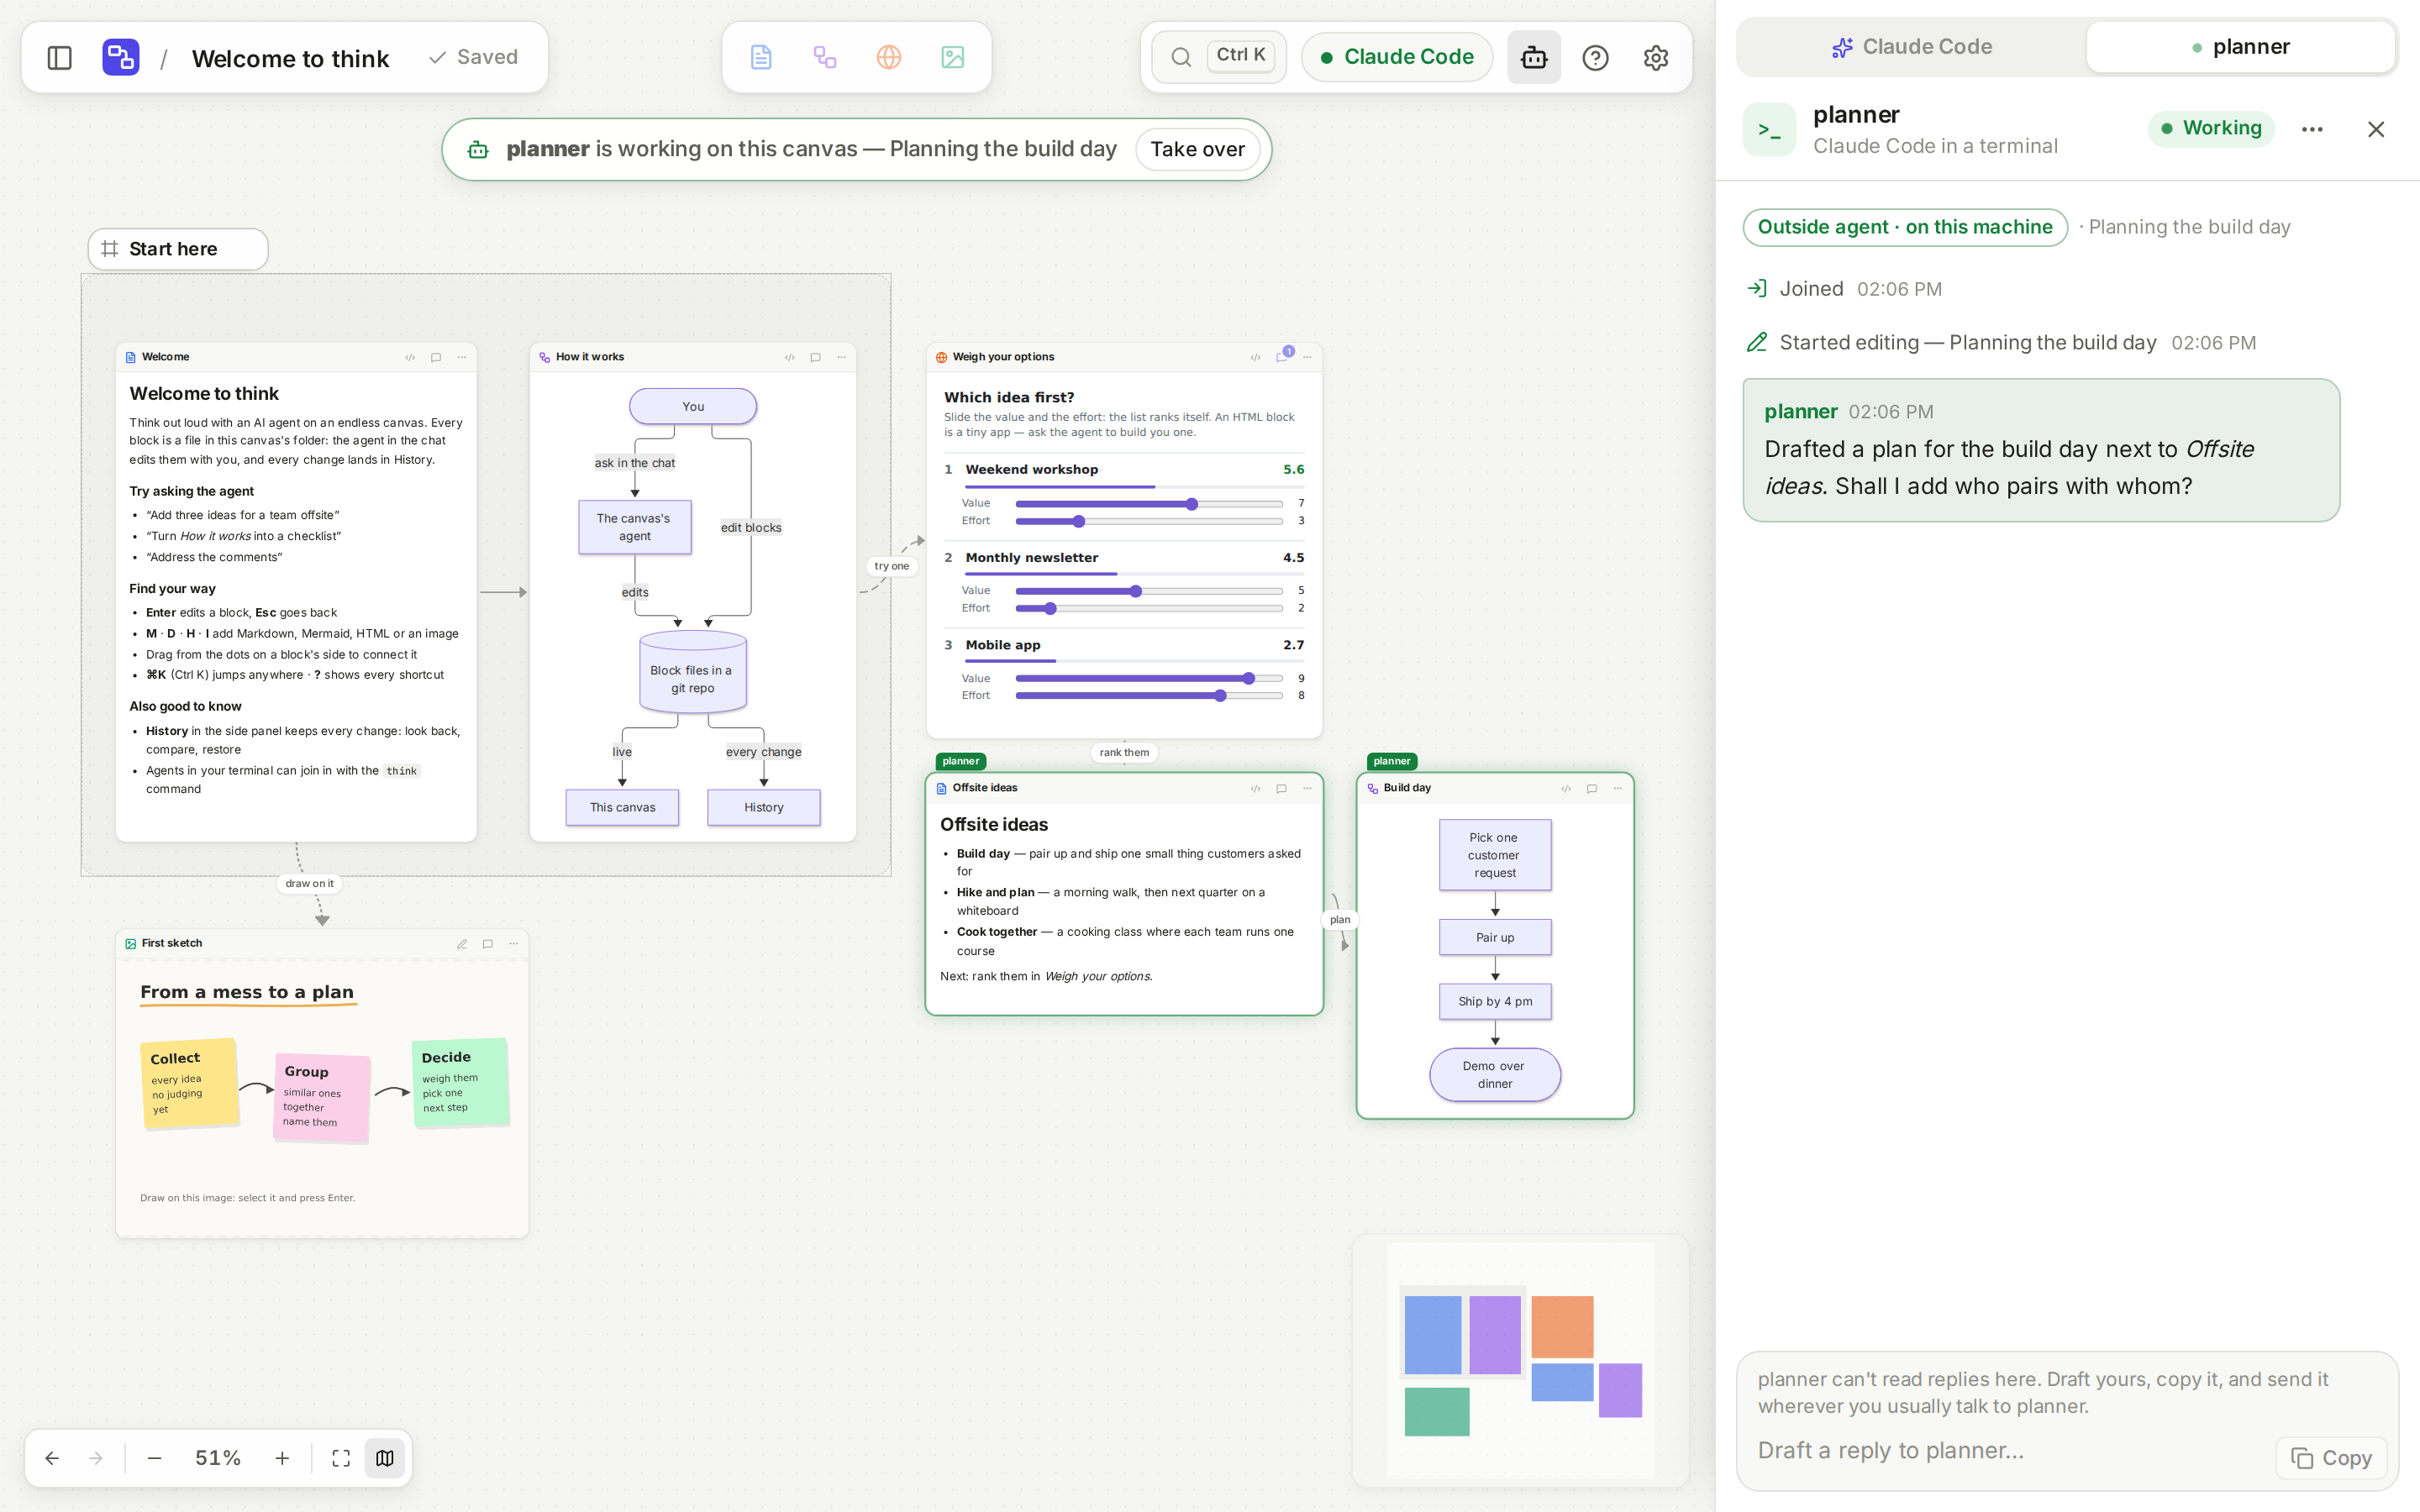The image size is (2420, 1512).
Task: Zoom out with the minus button
Action: (154, 1458)
